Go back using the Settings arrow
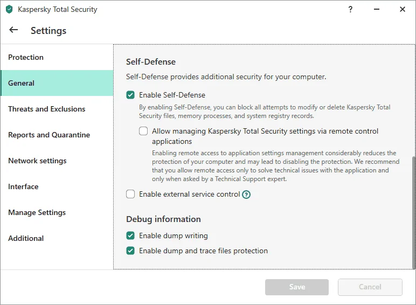 tap(13, 30)
